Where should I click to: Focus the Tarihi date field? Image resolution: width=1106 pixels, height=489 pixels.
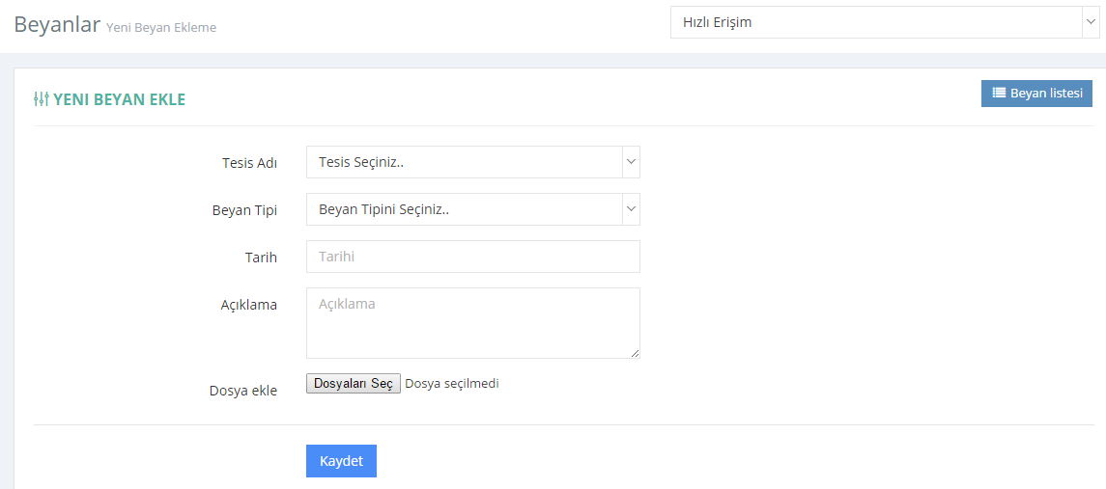tap(472, 257)
